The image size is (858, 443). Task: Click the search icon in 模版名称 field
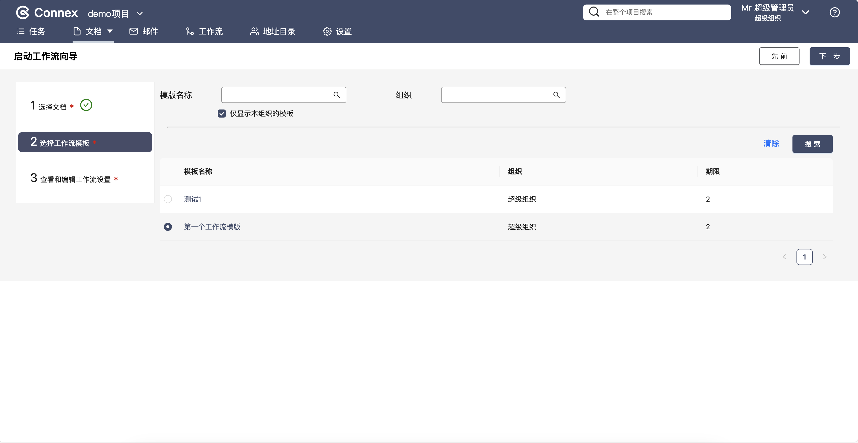[x=336, y=95]
